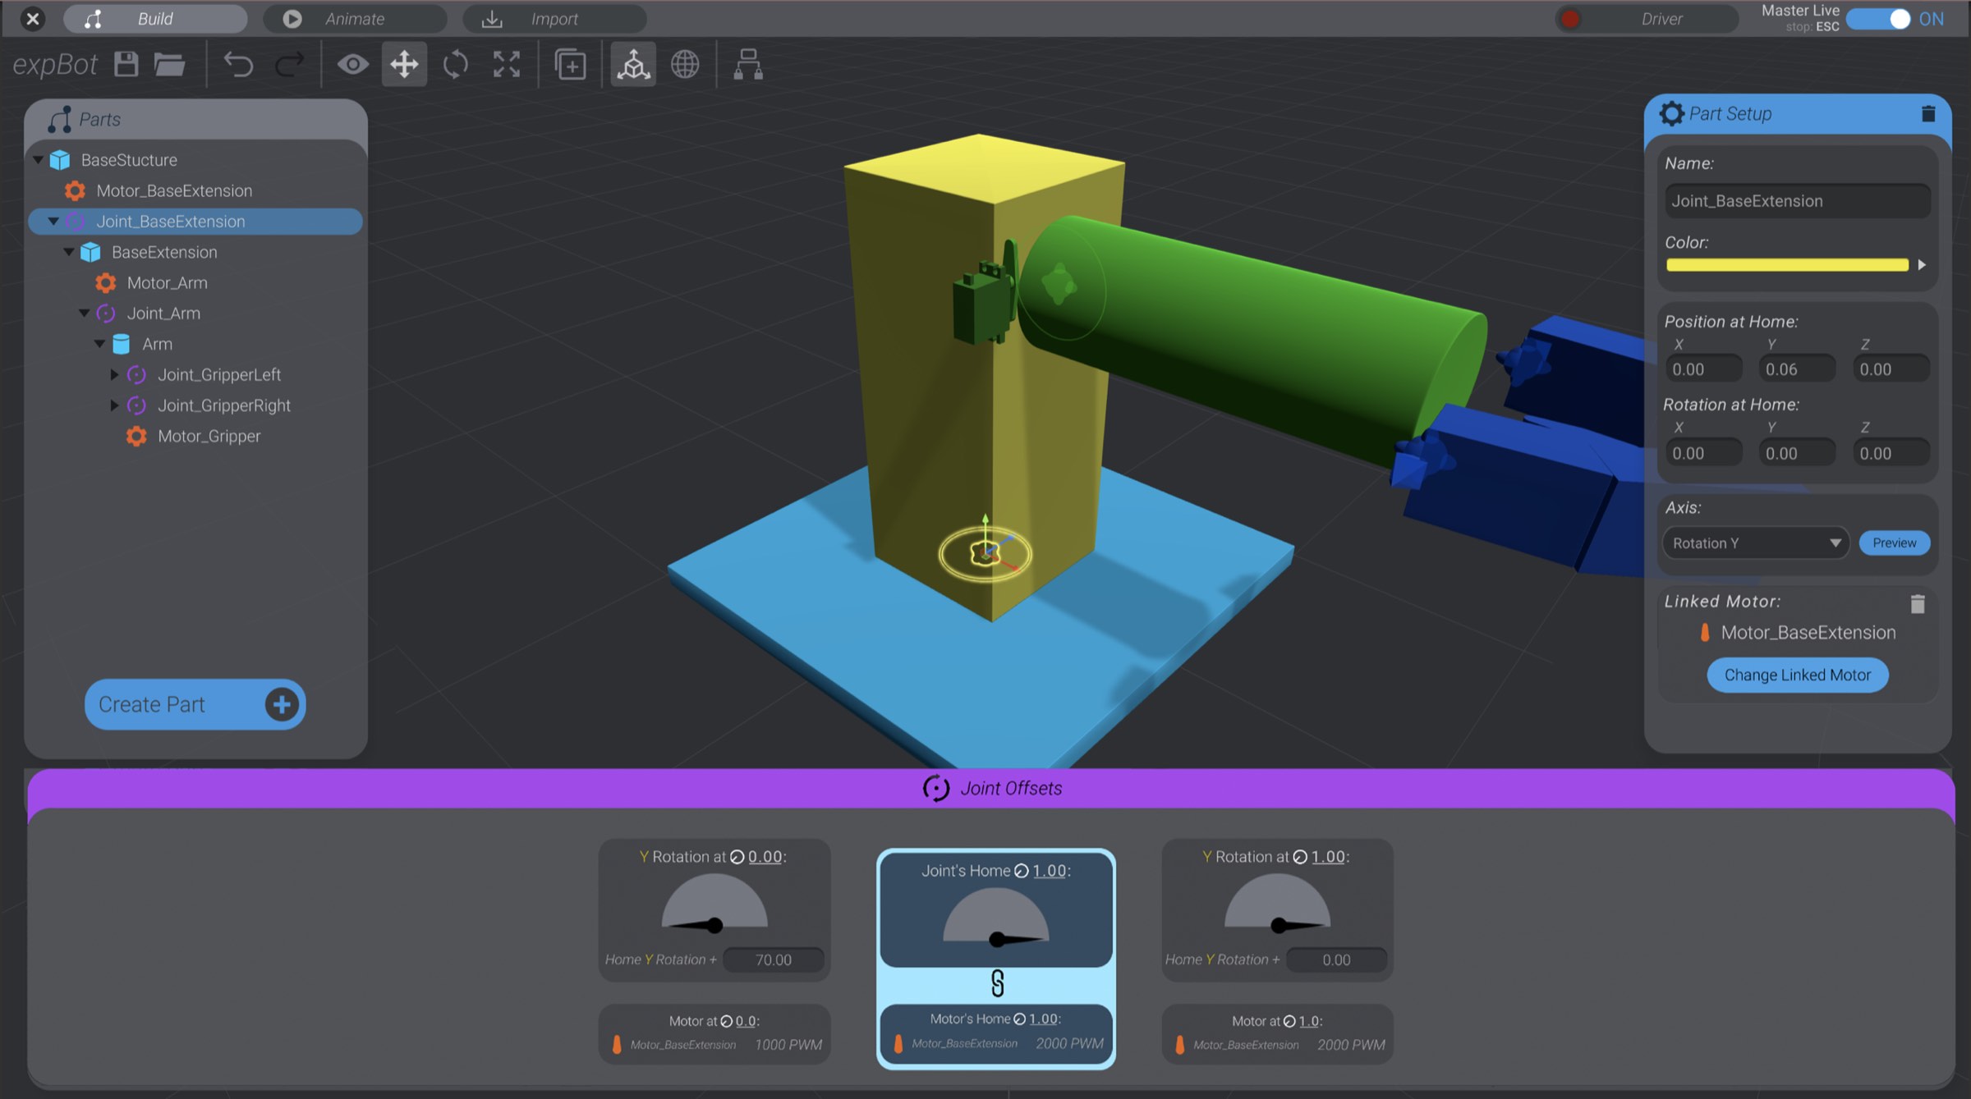Screen dimensions: 1971x1099
Task: Expand the Joint_GripperLeft tree item
Action: [115, 374]
